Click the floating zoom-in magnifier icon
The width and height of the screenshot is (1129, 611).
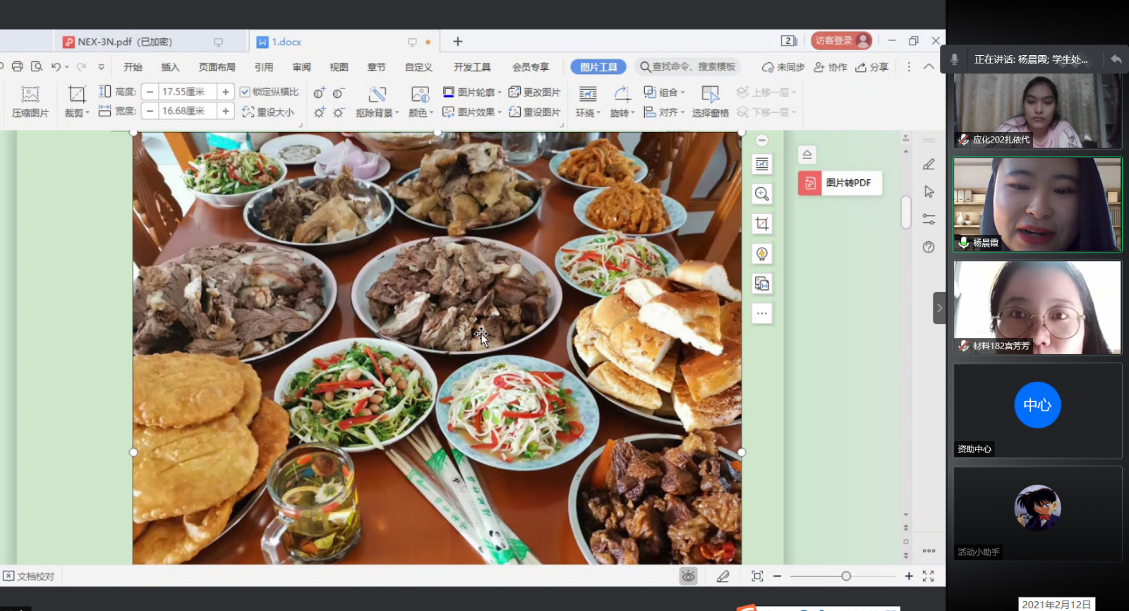(x=762, y=194)
